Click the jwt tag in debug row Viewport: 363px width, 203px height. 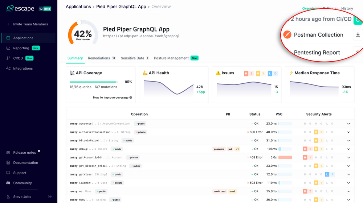(230, 149)
